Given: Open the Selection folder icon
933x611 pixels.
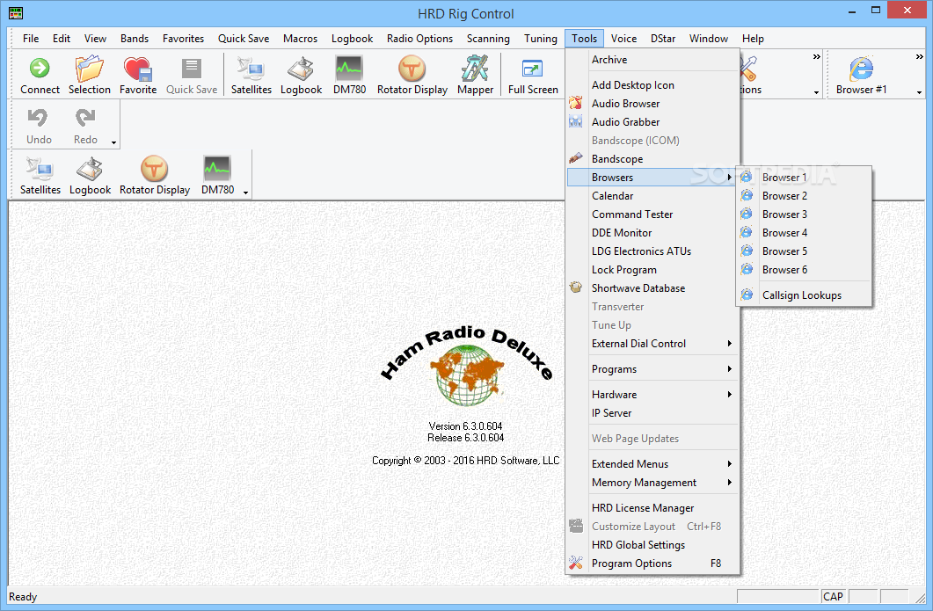Looking at the screenshot, I should pyautogui.click(x=89, y=69).
